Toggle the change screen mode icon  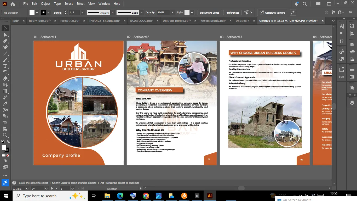pyautogui.click(x=5, y=167)
